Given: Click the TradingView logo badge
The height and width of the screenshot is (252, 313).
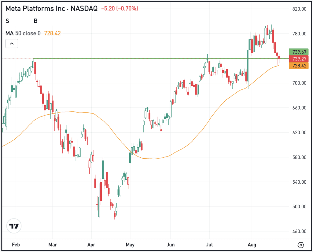Looking at the screenshot, I should click(x=14, y=226).
